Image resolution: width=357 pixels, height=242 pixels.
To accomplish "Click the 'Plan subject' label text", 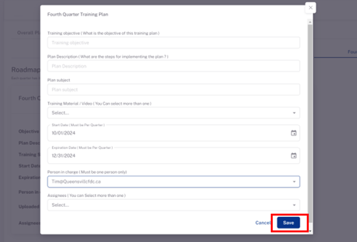I will 59,80.
